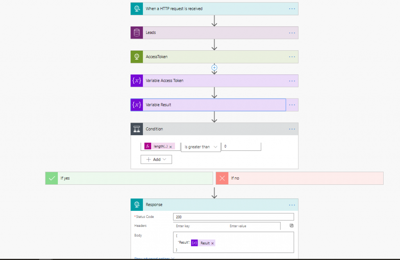The height and width of the screenshot is (260, 400).
Task: Select the Leads database connector icon
Action: [136, 33]
